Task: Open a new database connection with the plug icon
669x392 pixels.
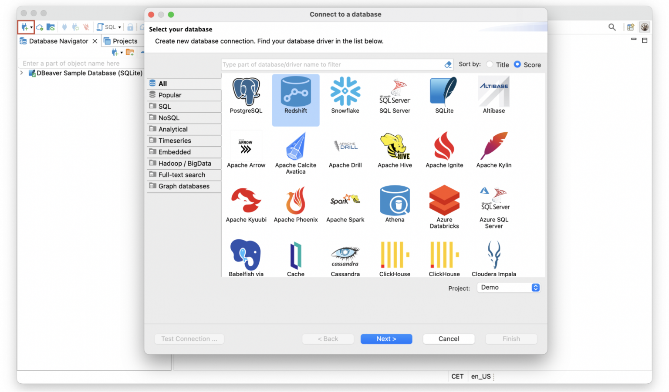Action: [24, 27]
